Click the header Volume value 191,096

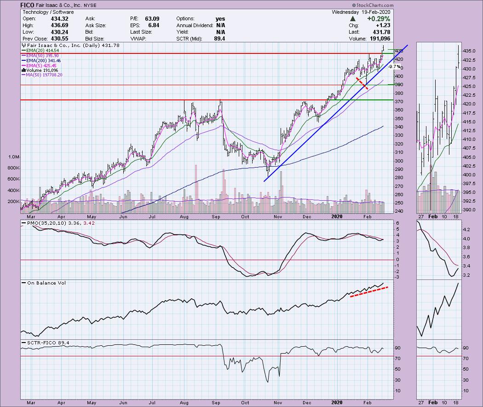coord(380,39)
